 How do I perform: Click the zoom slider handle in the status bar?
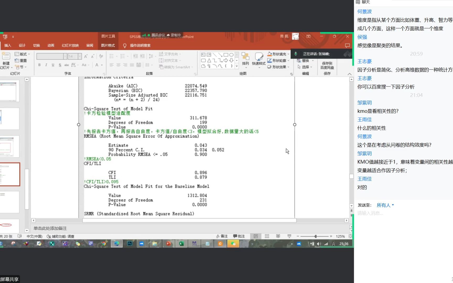point(316,236)
